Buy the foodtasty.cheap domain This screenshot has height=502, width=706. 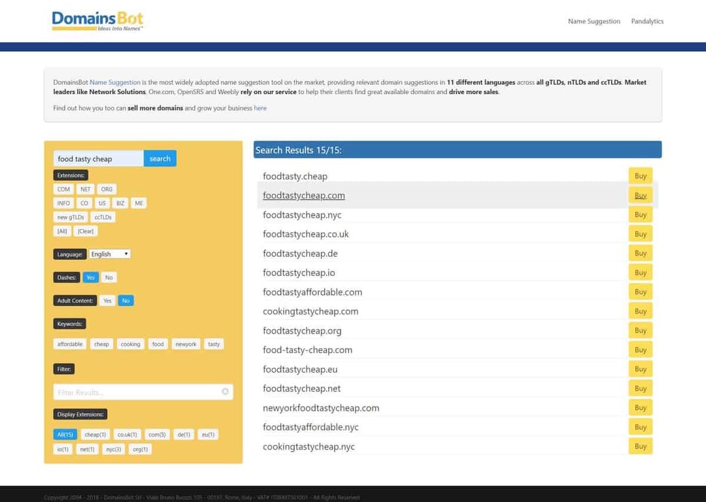[640, 175]
